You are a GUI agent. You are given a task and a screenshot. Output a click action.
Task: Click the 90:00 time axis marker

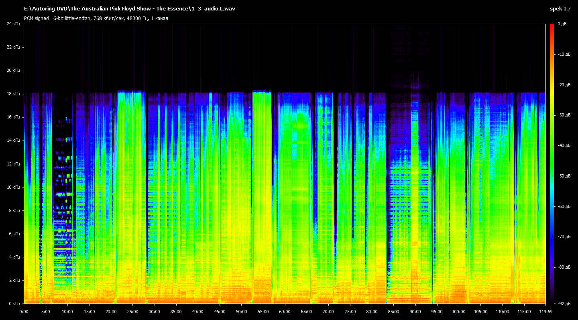415,311
